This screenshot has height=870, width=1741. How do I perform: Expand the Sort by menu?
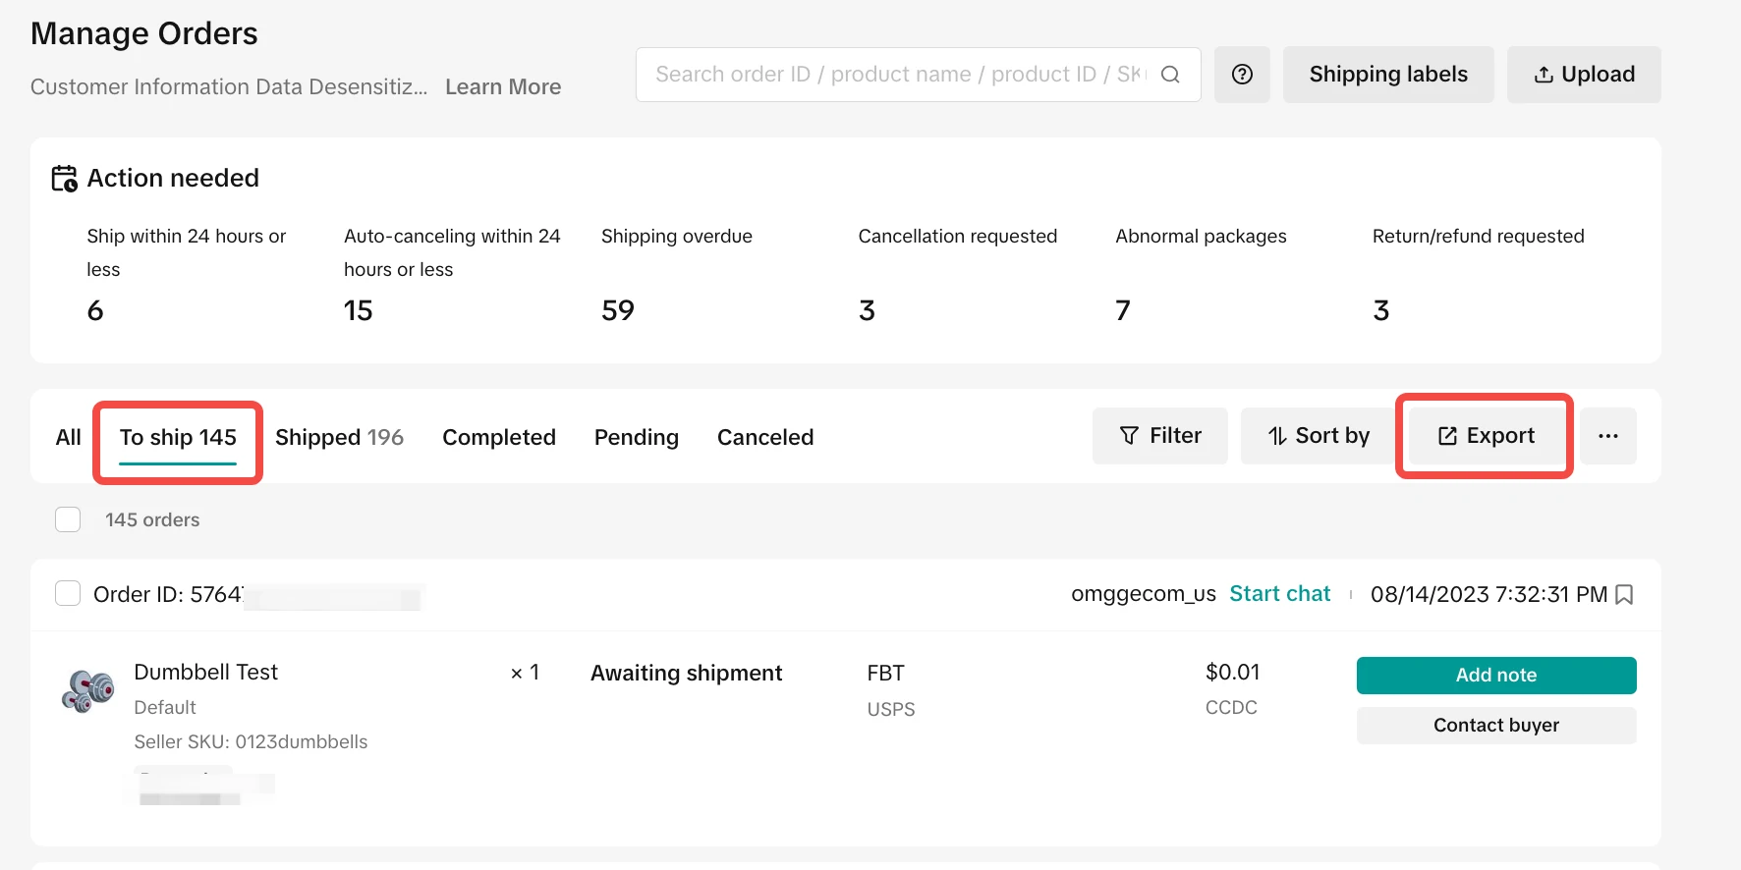point(1319,436)
